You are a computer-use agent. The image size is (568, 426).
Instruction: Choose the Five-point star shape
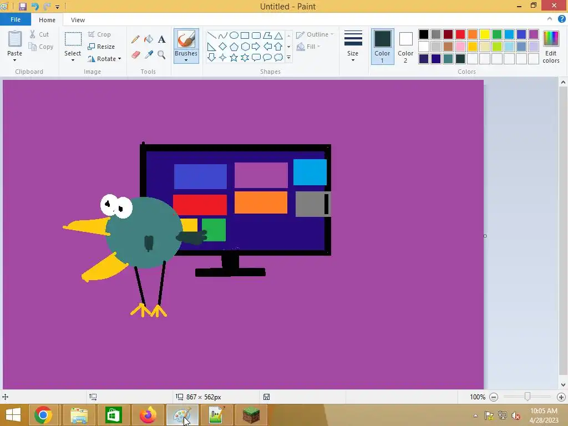tap(234, 57)
